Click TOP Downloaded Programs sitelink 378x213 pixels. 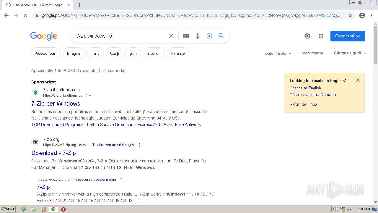coord(57,125)
